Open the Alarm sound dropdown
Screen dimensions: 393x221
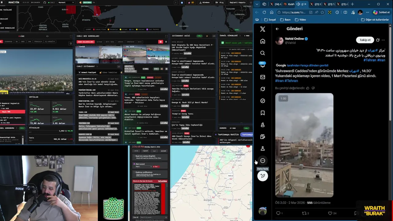point(144,167)
